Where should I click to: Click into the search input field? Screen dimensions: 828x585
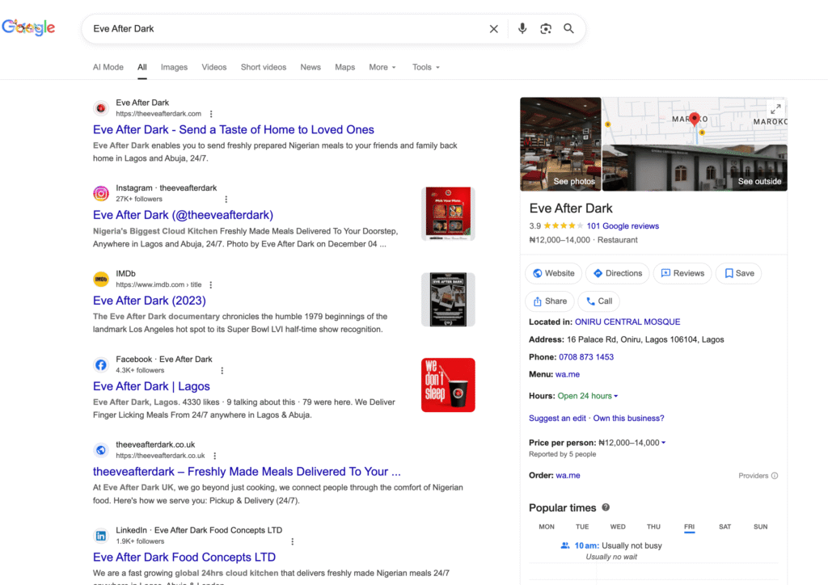(283, 29)
